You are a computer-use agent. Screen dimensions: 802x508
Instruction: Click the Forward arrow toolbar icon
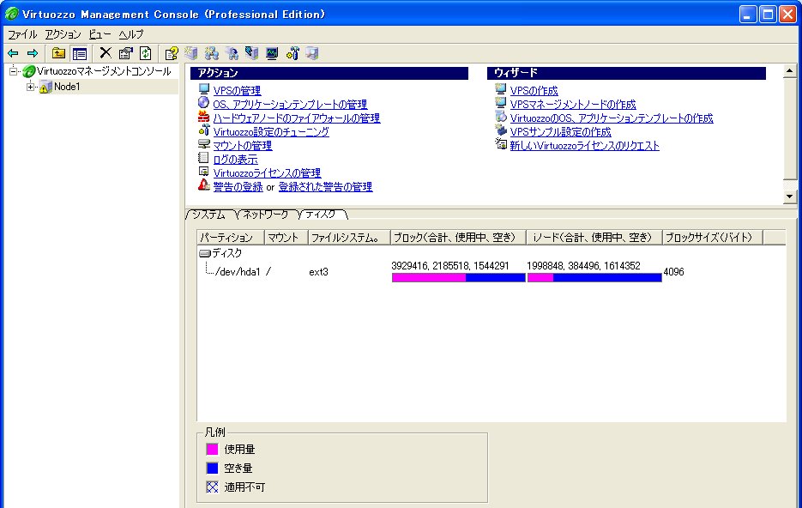(33, 53)
